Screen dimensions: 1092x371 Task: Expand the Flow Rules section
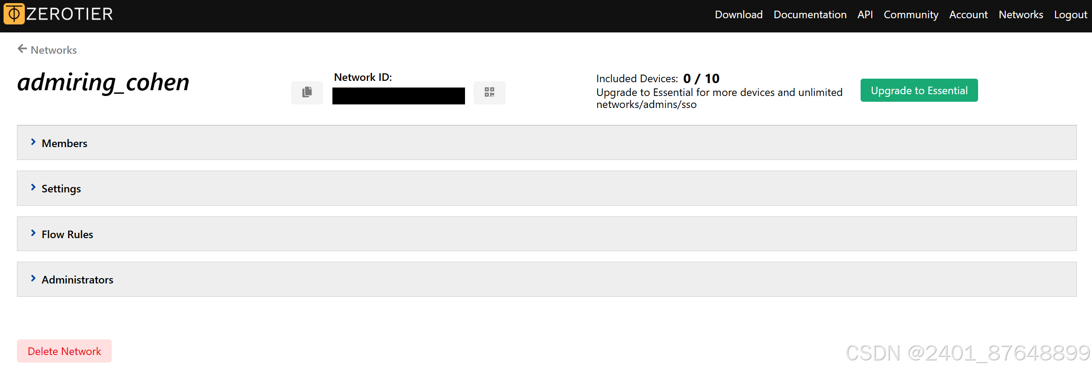coord(546,234)
